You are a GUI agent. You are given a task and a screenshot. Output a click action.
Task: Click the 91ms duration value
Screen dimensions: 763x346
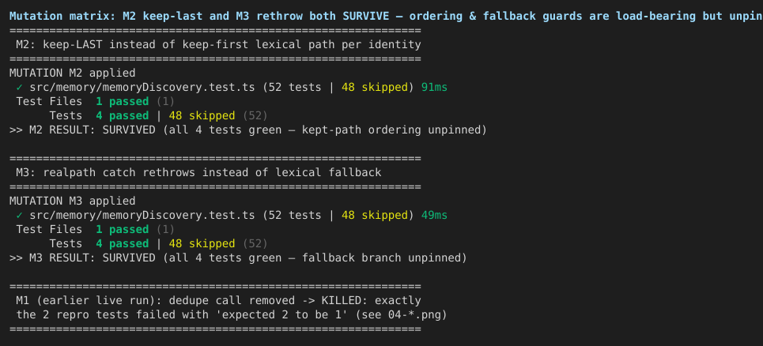[434, 88]
